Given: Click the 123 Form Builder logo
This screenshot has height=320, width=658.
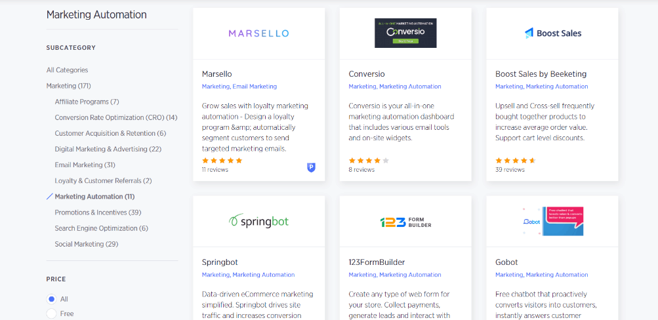Looking at the screenshot, I should (x=405, y=222).
